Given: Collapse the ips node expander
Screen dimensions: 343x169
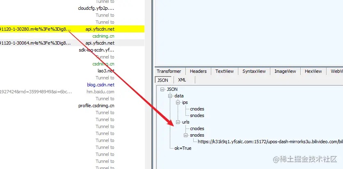Looking at the screenshot, I should [178, 102].
